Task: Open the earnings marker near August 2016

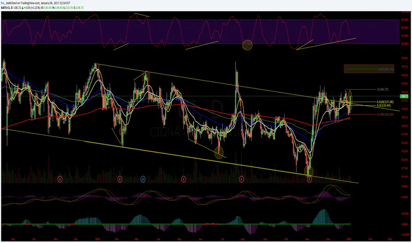Action: pyautogui.click(x=241, y=179)
